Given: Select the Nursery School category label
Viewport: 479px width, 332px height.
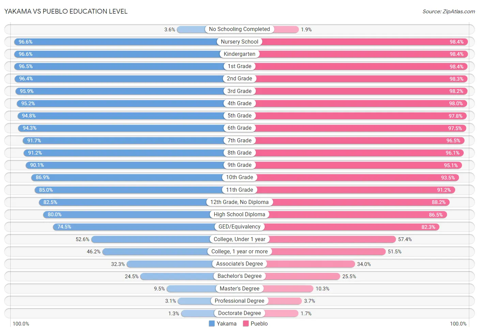Looking at the screenshot, I should (239, 42).
